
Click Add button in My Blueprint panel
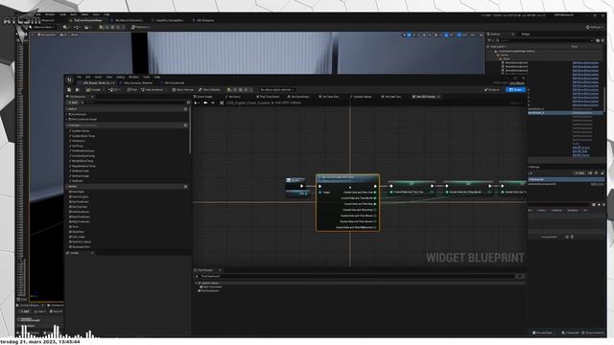pos(73,103)
